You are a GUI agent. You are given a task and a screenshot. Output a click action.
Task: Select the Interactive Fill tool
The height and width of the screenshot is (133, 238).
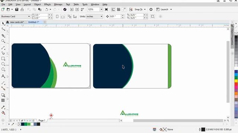click(x=3, y=113)
